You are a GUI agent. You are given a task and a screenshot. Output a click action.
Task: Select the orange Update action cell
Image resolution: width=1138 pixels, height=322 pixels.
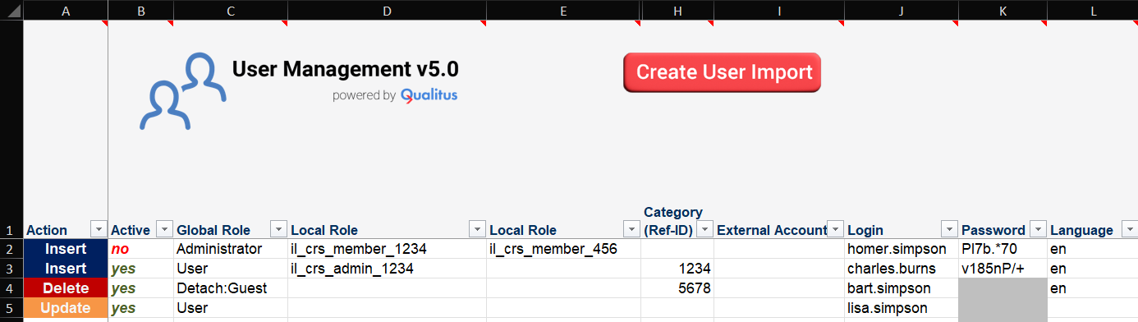66,308
